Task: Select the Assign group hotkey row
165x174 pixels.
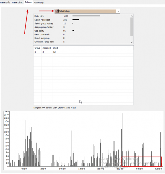Action: (82, 27)
